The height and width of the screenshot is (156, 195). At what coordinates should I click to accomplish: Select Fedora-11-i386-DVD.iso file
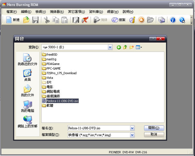pyautogui.click(x=60, y=101)
